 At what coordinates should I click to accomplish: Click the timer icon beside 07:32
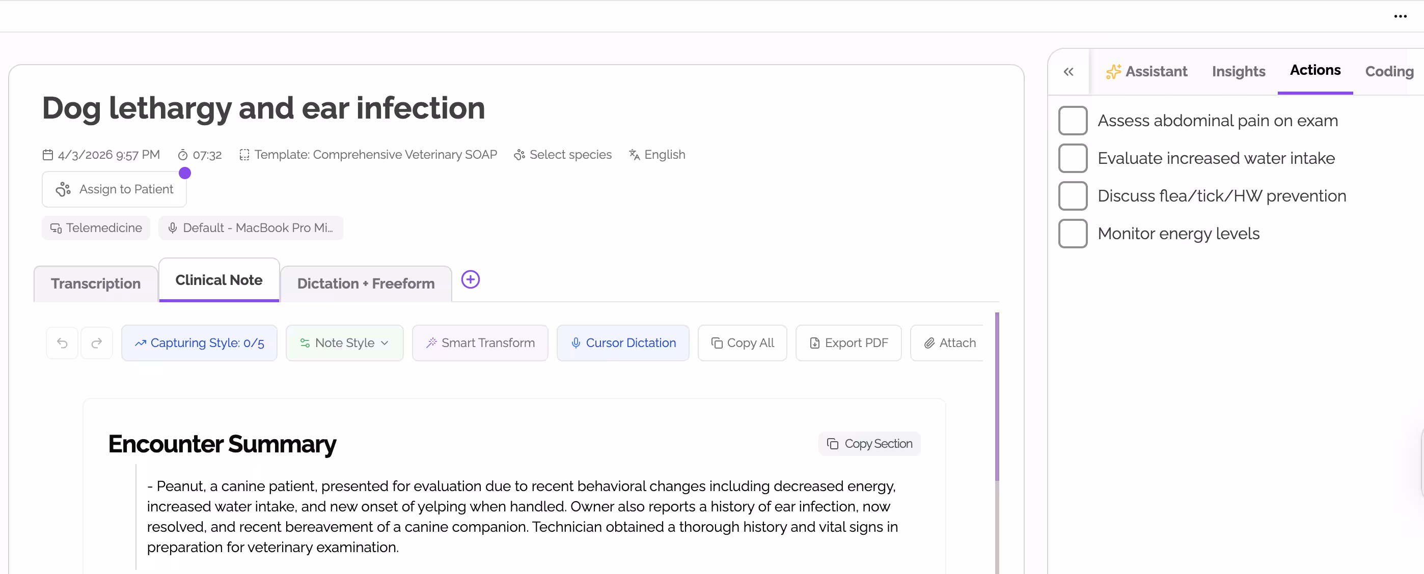182,155
